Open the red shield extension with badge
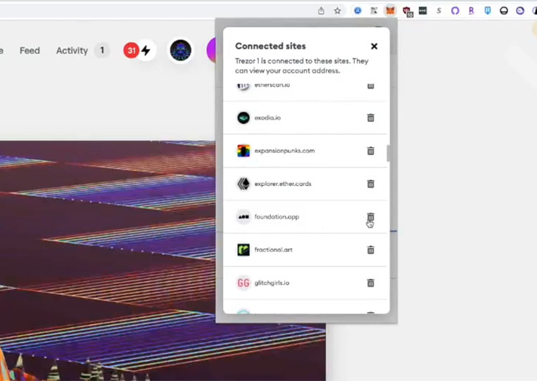The image size is (537, 381). tap(408, 11)
